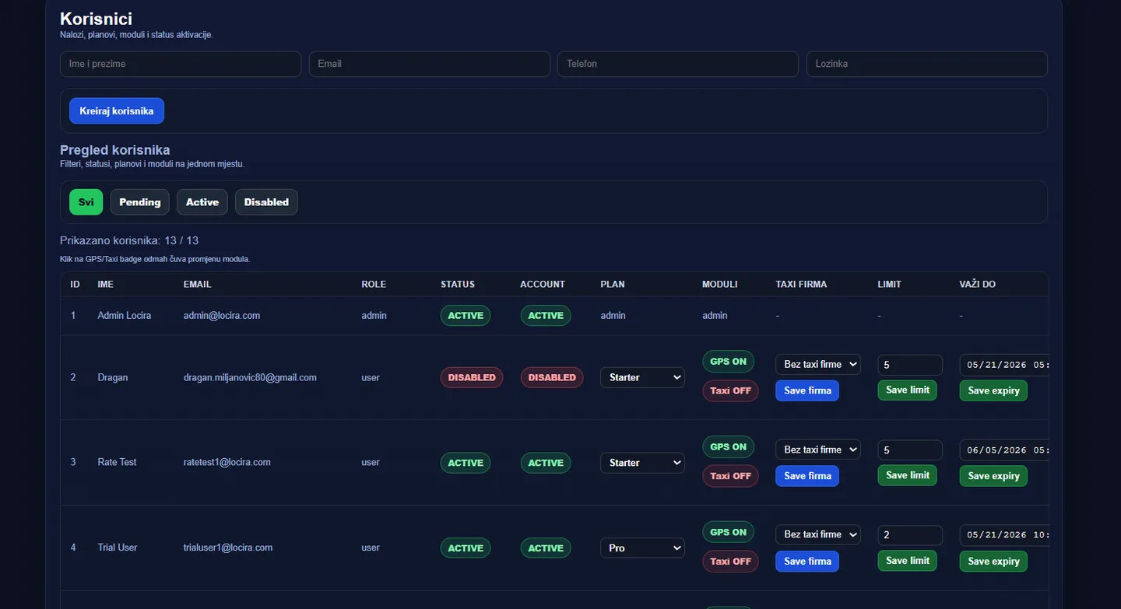
Task: Save firma for Trial User
Action: coord(807,561)
